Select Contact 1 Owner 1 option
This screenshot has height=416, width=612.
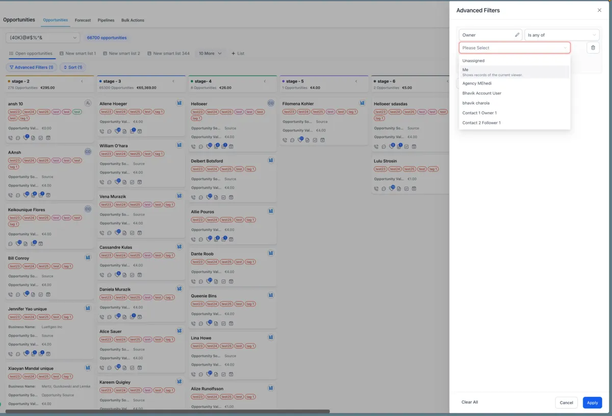(515, 113)
